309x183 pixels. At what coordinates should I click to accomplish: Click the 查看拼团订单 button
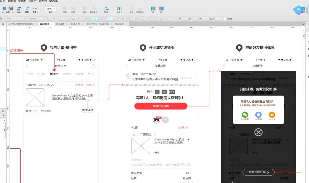pos(258,172)
